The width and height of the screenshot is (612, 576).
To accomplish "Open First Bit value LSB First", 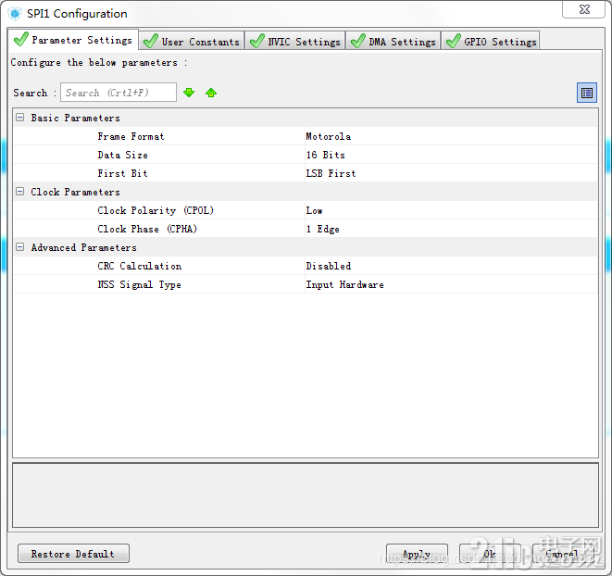I will [x=451, y=173].
